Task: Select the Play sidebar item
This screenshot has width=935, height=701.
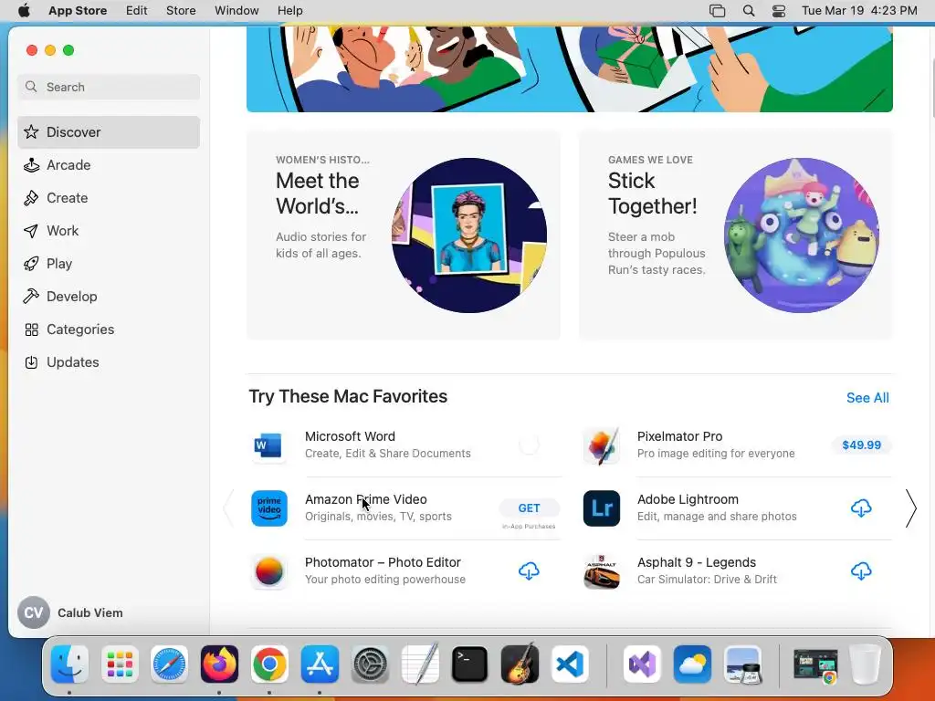Action: click(109, 264)
